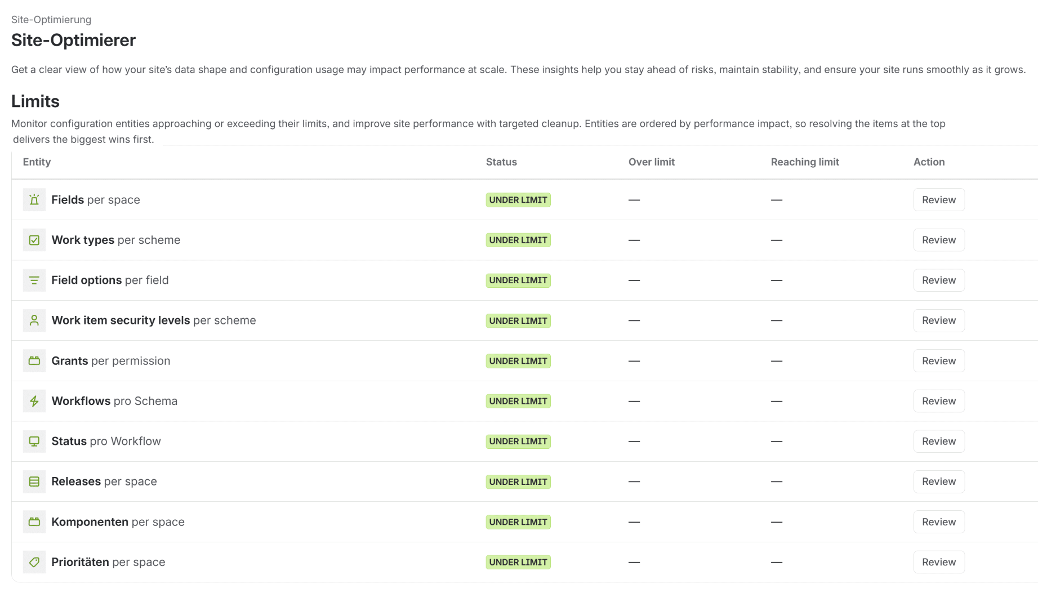This screenshot has height=593, width=1038.
Task: Click the Workflows lightning bolt icon
Action: pos(34,401)
